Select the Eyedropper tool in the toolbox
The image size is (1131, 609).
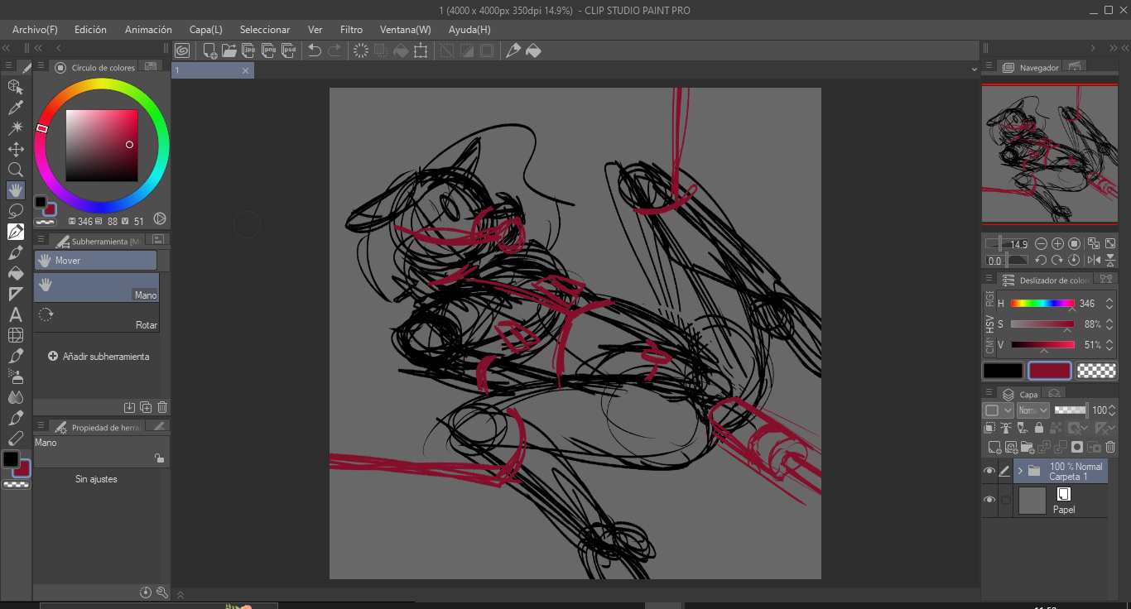[16, 108]
